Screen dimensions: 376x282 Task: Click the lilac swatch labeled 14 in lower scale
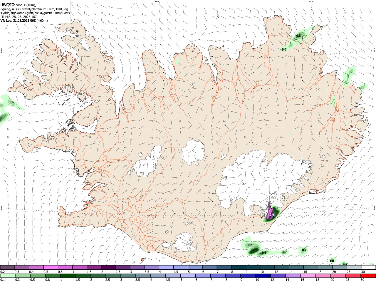click(x=293, y=276)
